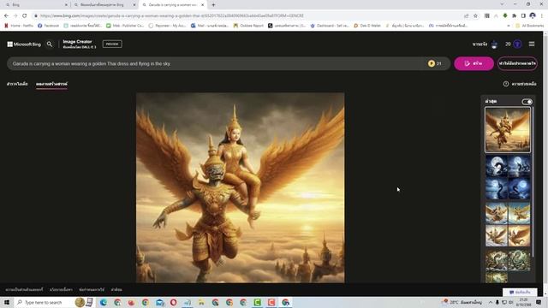Open the Windows Start menu

[7, 302]
